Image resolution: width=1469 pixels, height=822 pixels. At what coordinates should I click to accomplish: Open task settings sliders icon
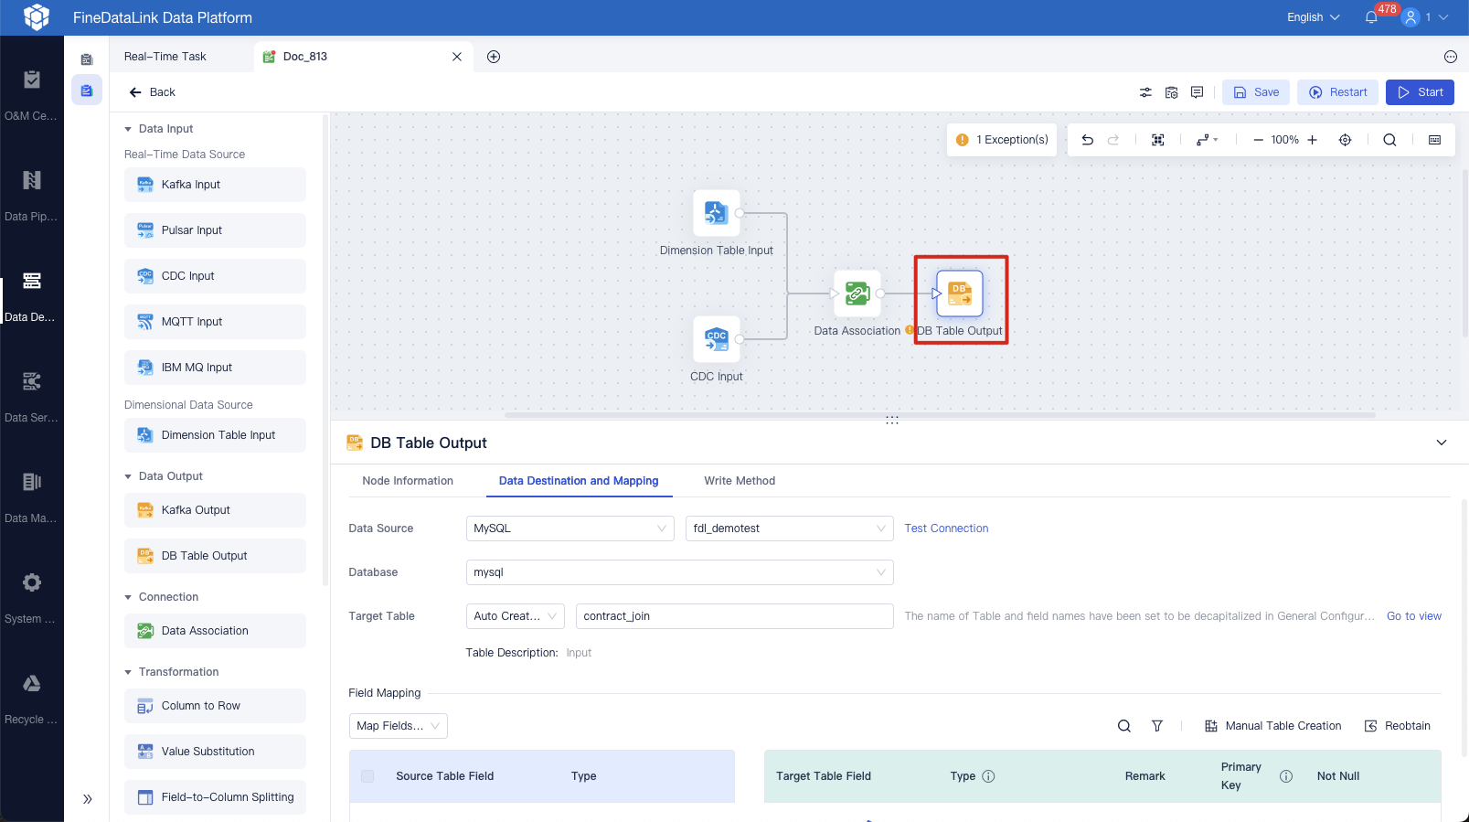click(x=1145, y=92)
